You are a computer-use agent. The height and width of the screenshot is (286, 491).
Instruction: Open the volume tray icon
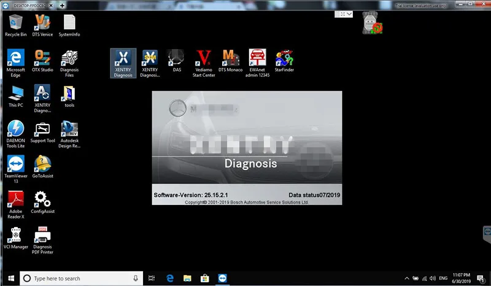tap(433, 278)
